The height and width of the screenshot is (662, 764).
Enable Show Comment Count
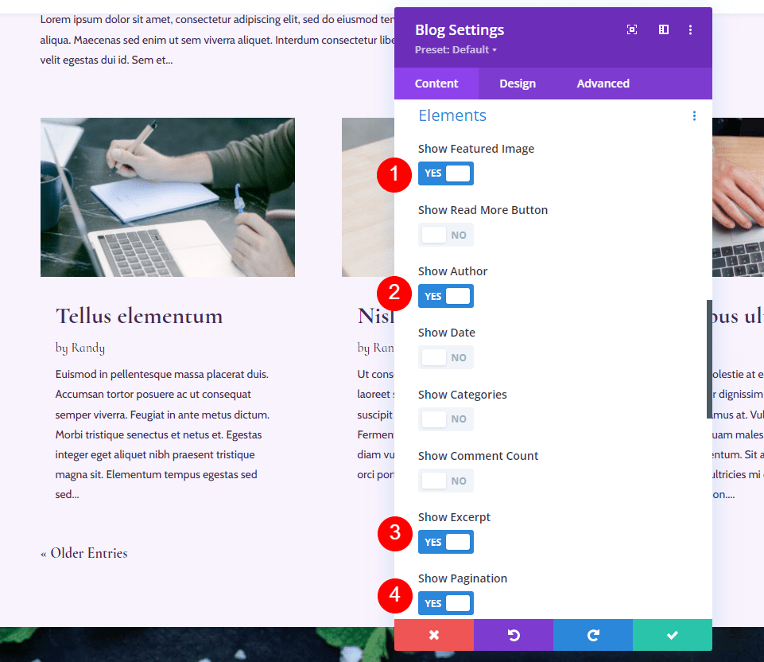tap(445, 481)
